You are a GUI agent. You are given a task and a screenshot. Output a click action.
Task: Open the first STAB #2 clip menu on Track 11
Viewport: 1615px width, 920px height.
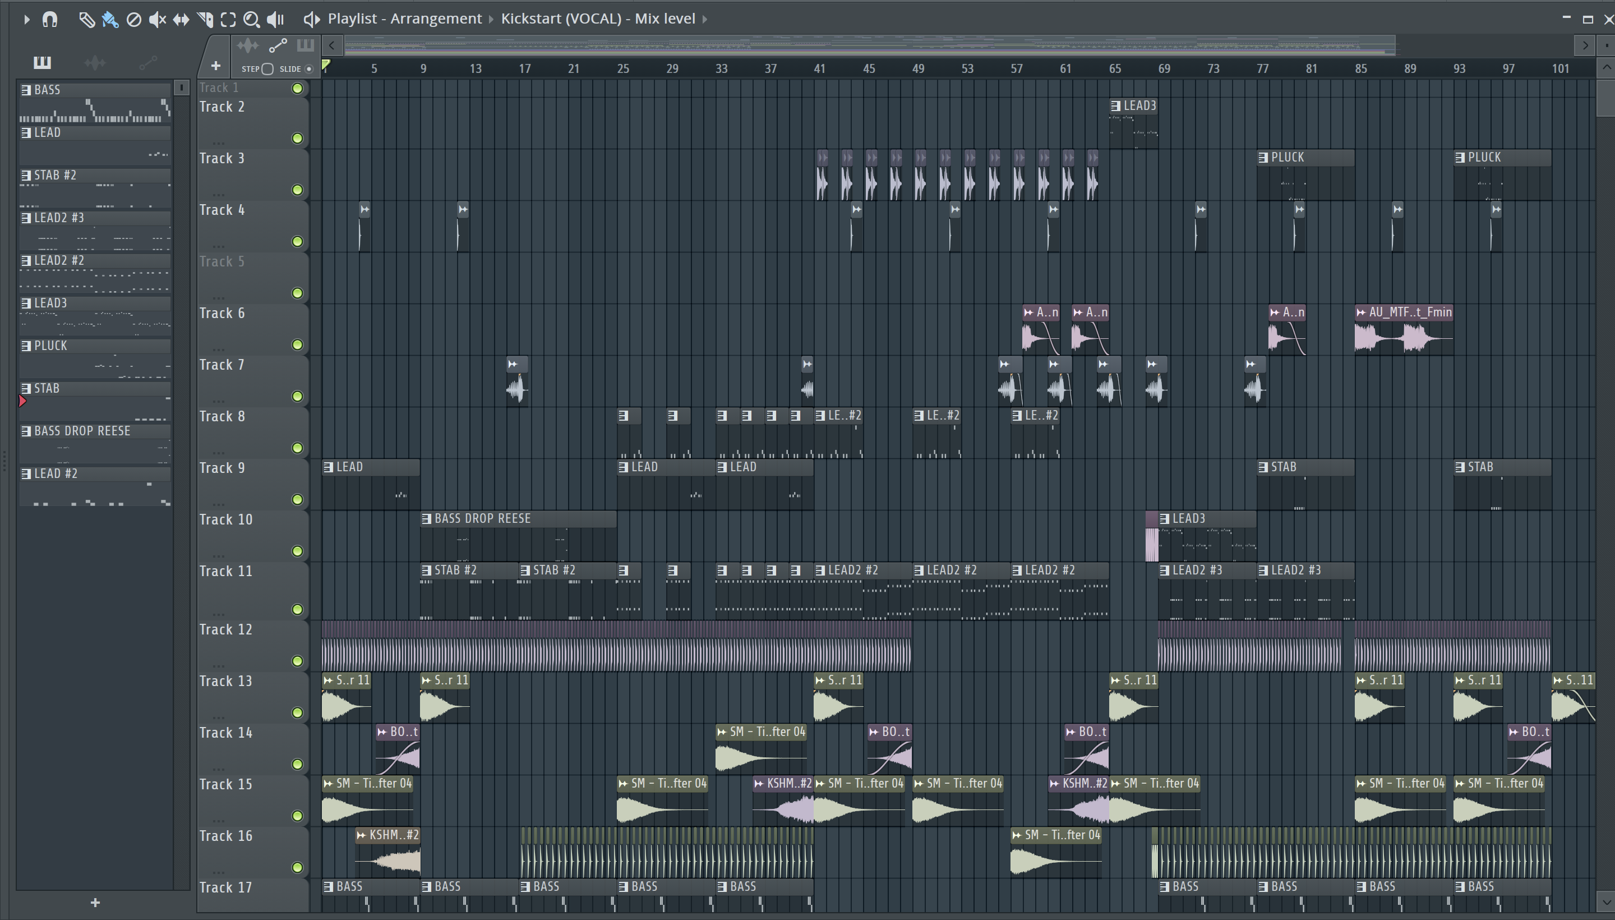pos(426,571)
